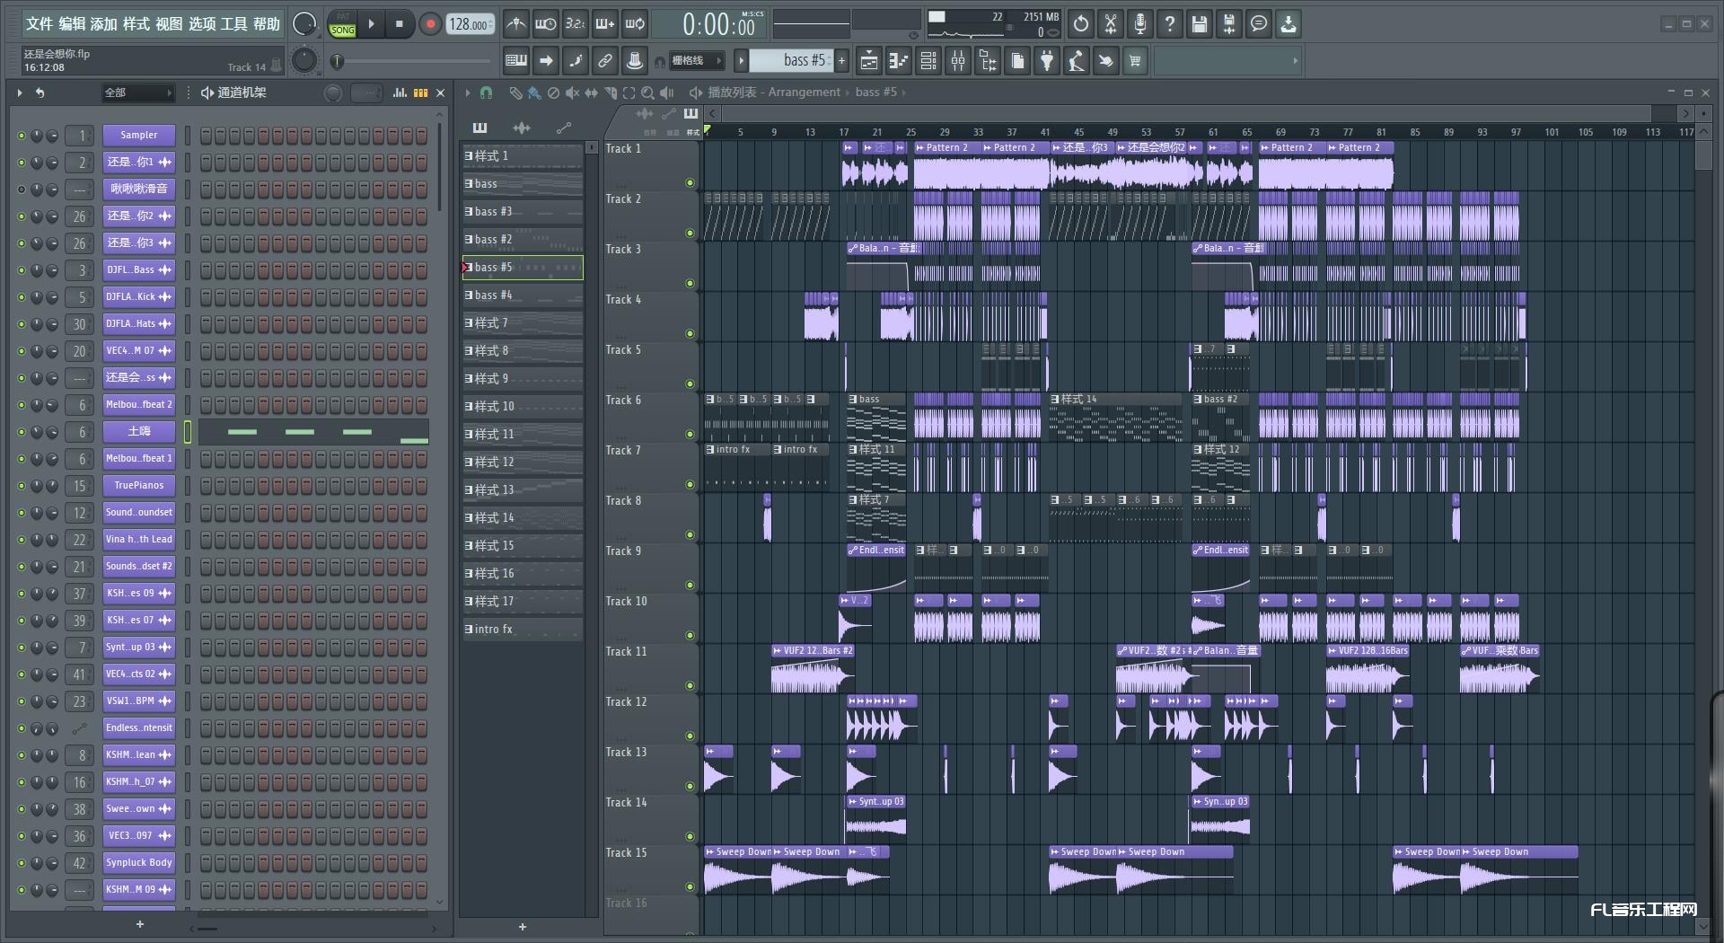Select pattern 样式 14 in picker
The height and width of the screenshot is (943, 1724).
click(x=523, y=518)
